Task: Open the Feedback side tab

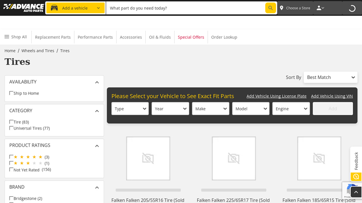Action: click(x=356, y=161)
